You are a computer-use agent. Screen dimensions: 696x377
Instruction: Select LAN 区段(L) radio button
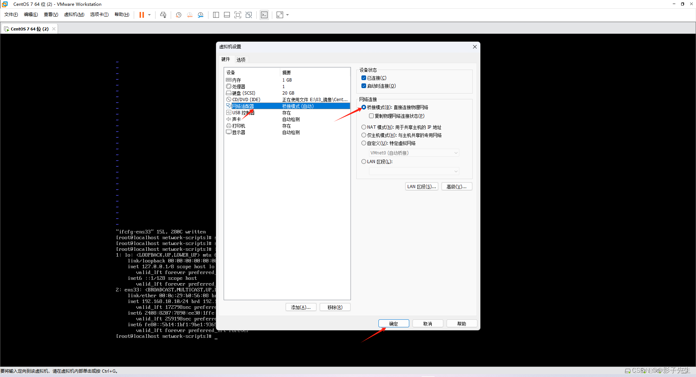(x=364, y=162)
